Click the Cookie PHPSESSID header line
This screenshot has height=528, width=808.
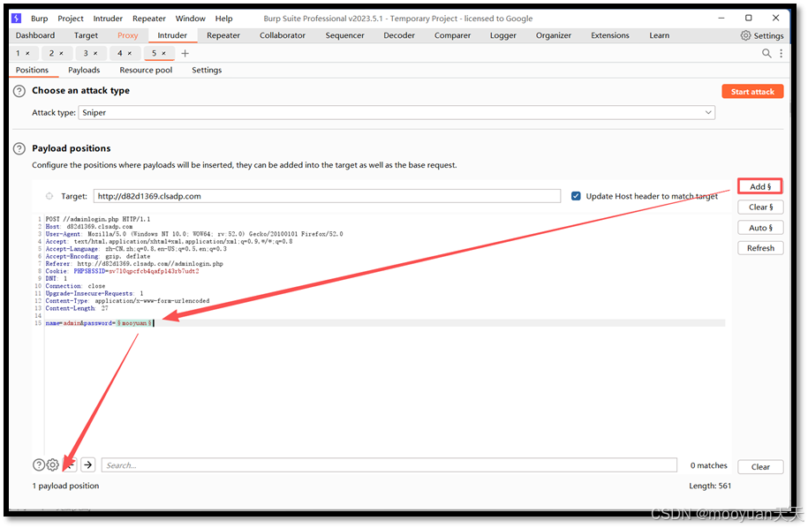click(x=122, y=271)
